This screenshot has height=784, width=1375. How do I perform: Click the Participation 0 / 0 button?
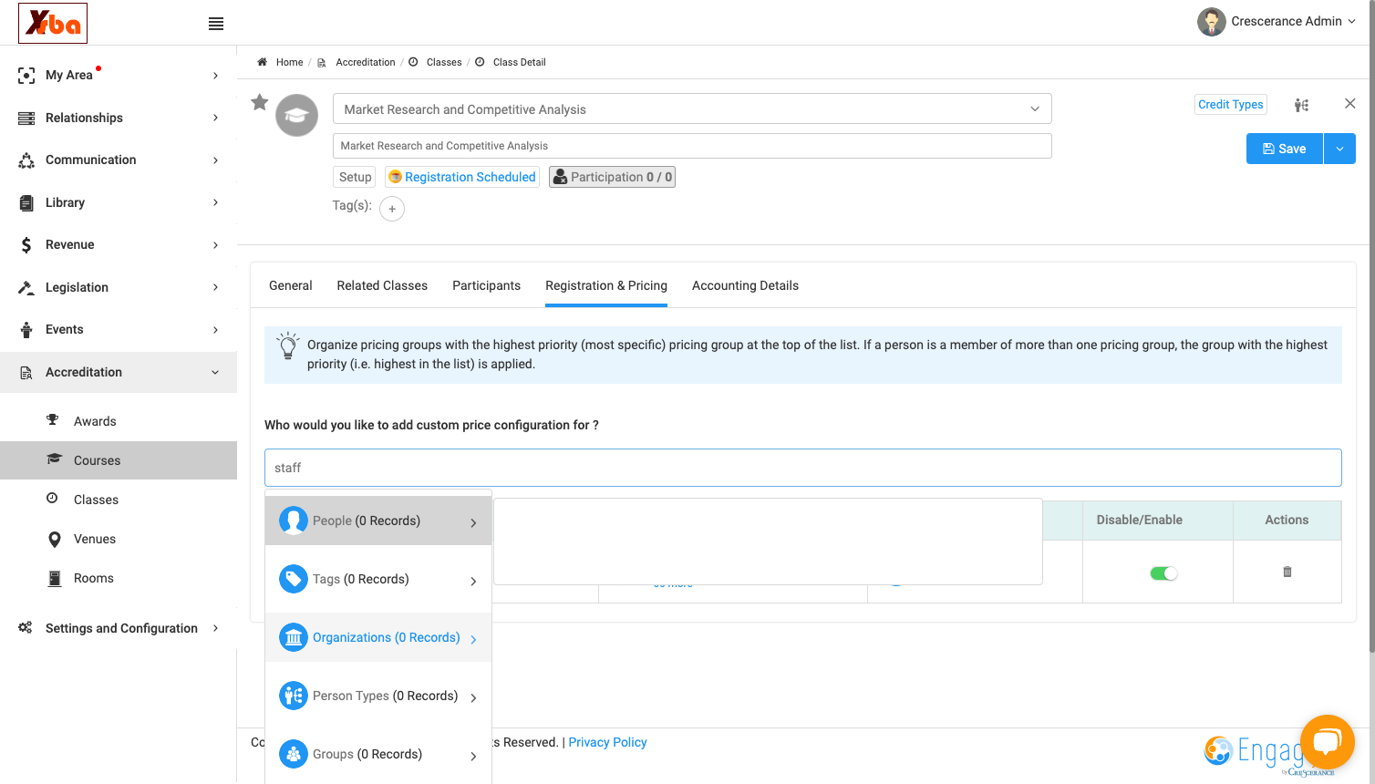(x=612, y=177)
